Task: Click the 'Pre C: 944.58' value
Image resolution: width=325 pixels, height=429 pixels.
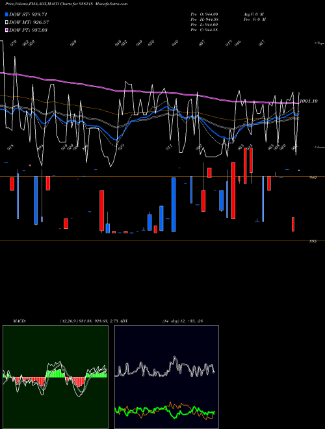Action: [x=204, y=30]
